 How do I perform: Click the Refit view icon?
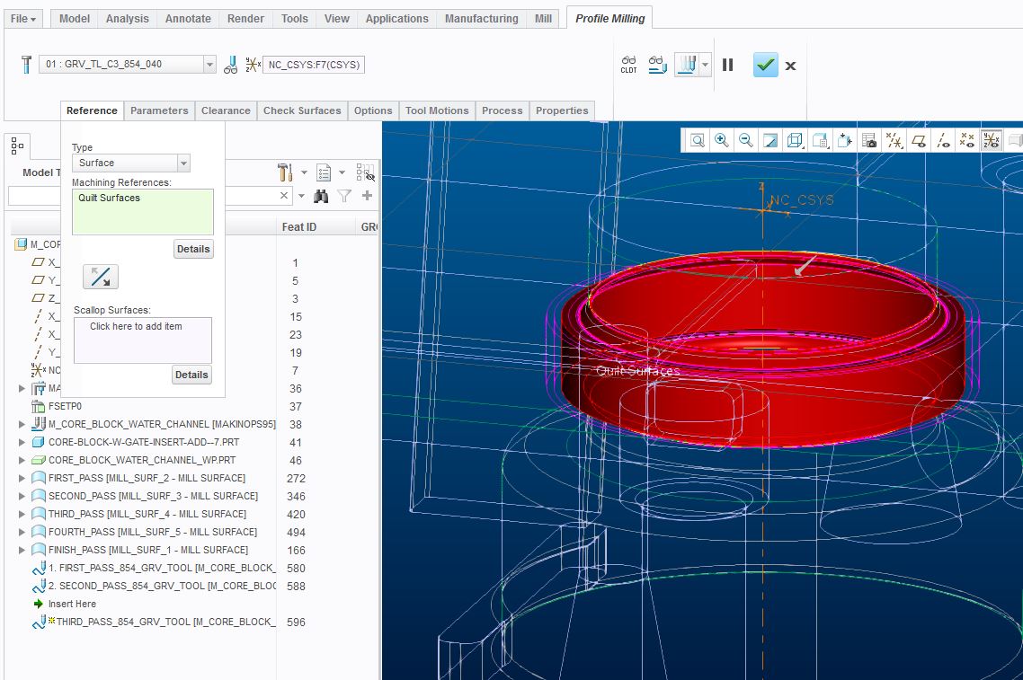coord(698,140)
